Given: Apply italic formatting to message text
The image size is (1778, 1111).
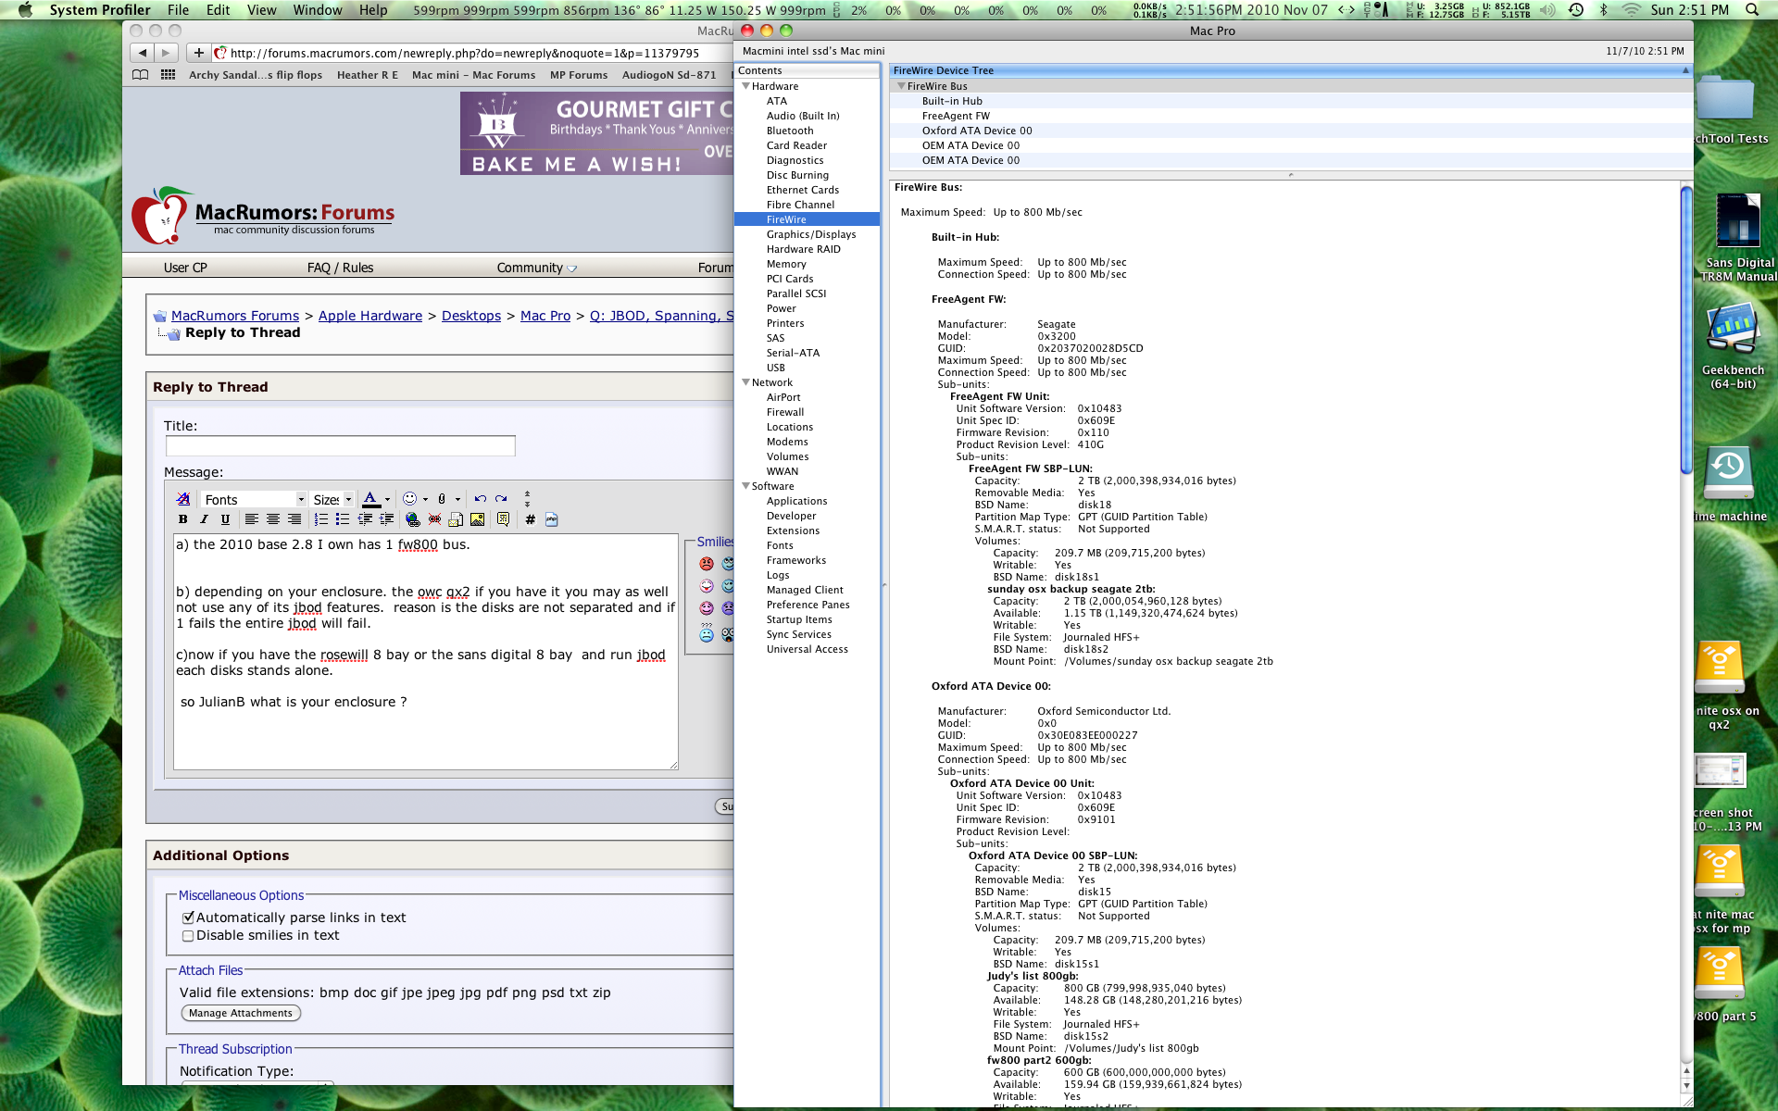Looking at the screenshot, I should point(204,518).
